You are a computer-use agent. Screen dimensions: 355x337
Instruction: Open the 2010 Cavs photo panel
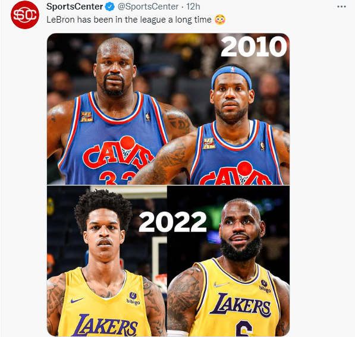point(168,109)
